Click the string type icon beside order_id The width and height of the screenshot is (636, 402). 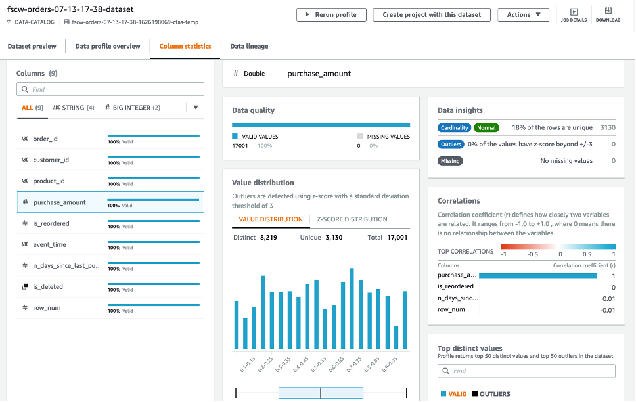coord(25,139)
